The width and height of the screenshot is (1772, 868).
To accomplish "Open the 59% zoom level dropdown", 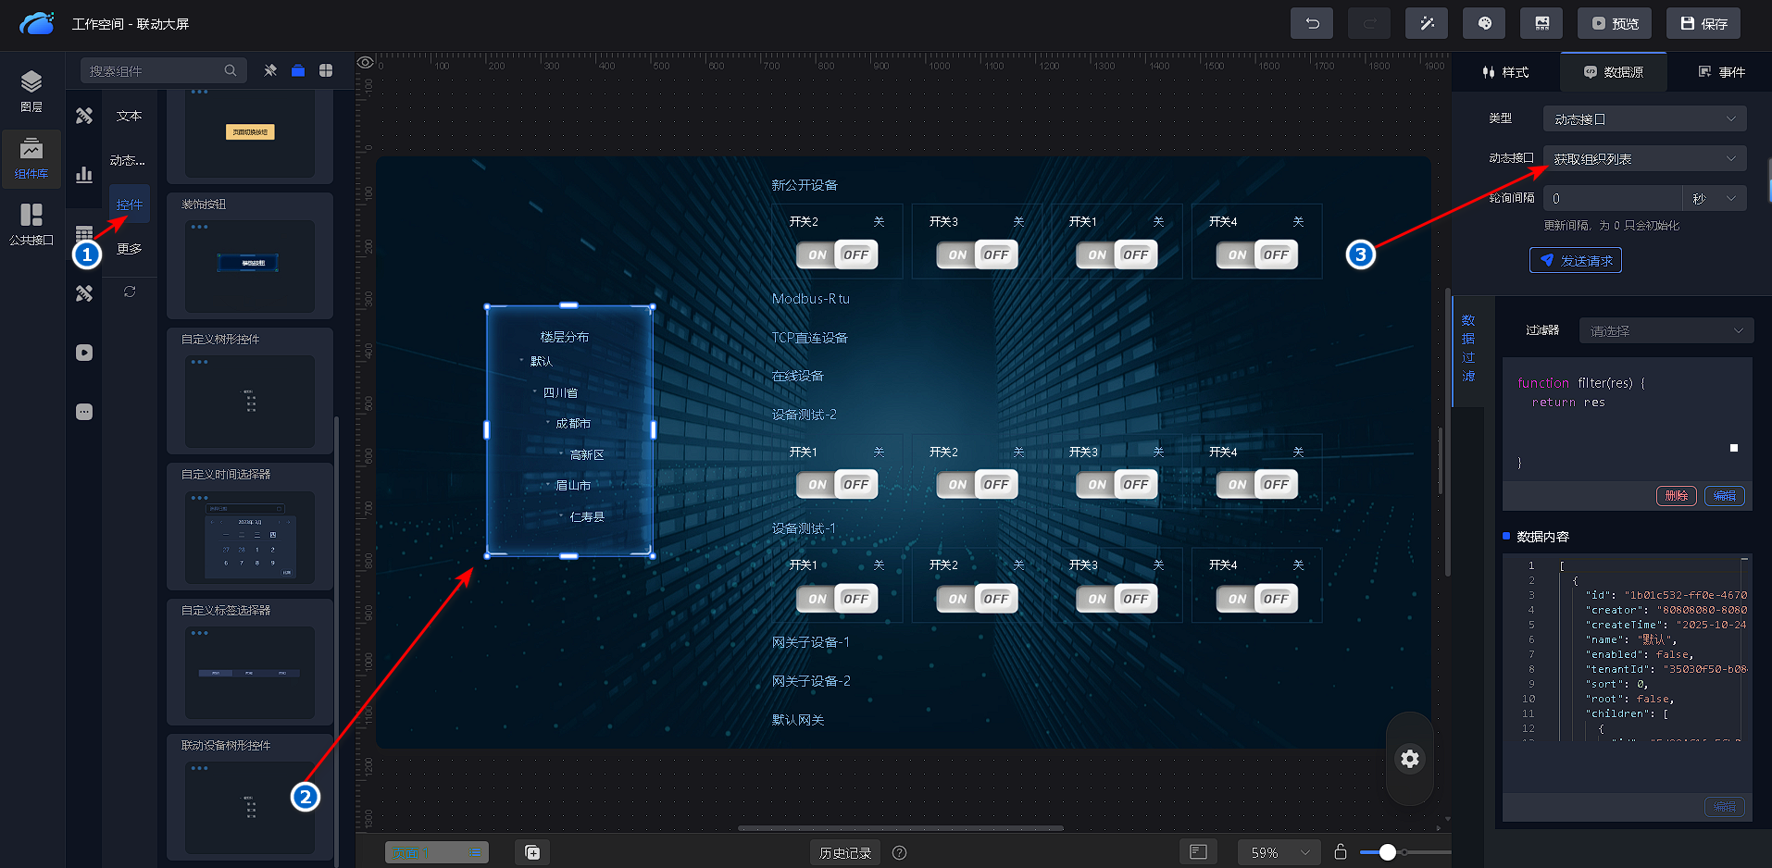I will coord(1279,852).
